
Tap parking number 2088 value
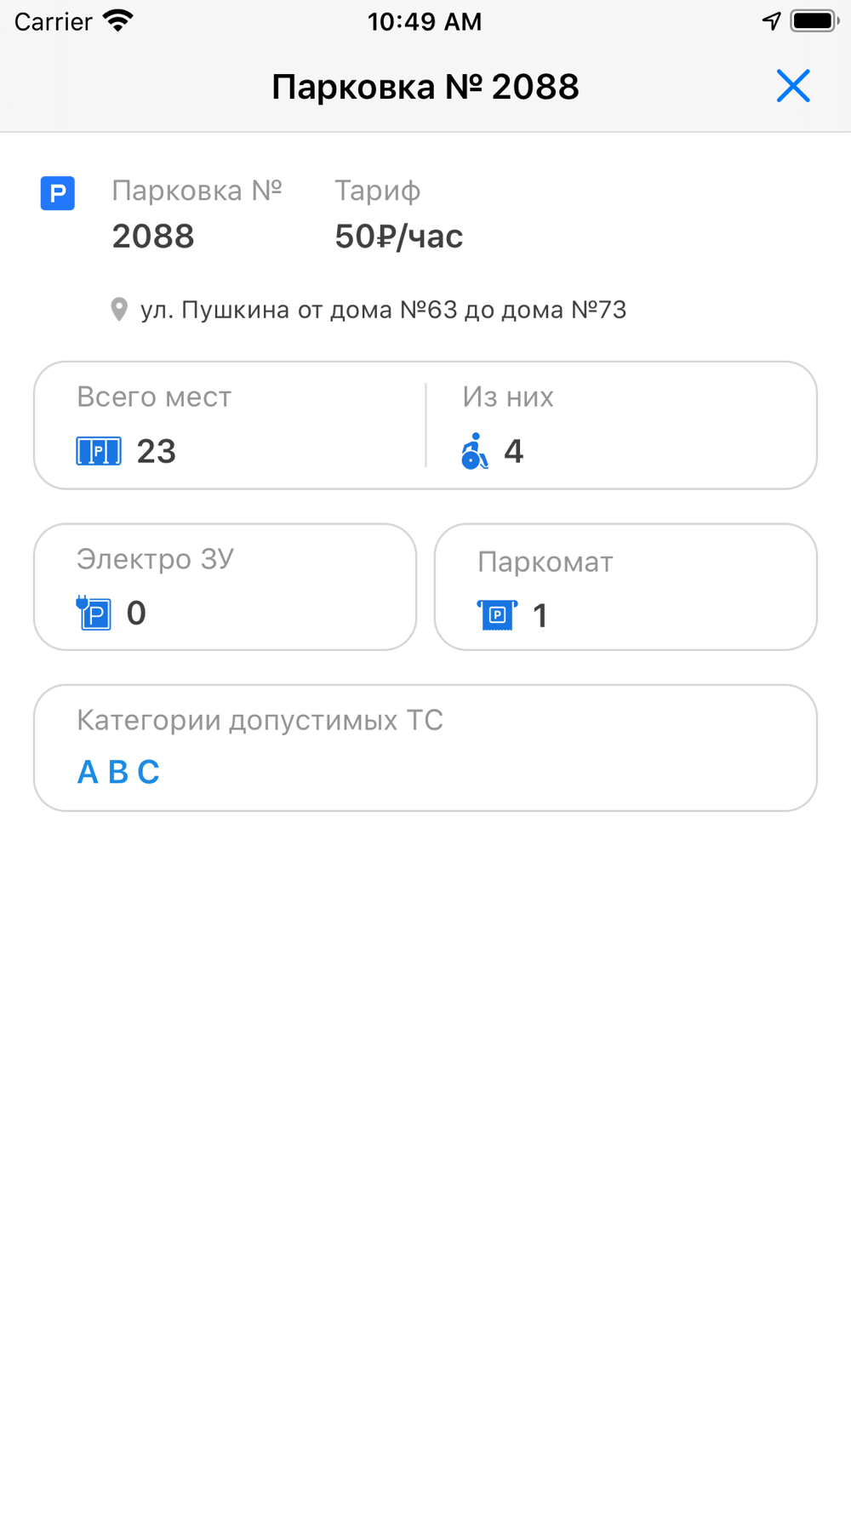pyautogui.click(x=153, y=237)
